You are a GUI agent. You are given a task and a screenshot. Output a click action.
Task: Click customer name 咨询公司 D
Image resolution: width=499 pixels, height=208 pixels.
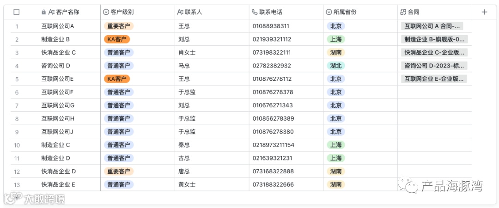pyautogui.click(x=55, y=66)
